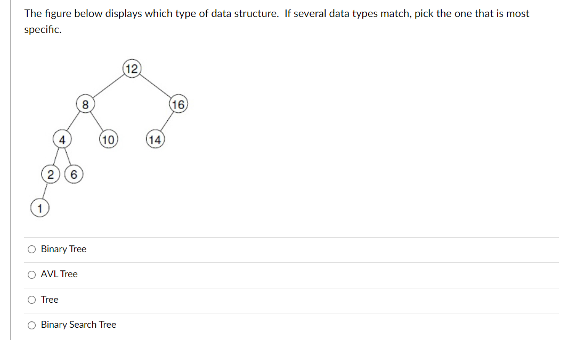Screen dimensions: 568x340
Task: Click the root node labeled 12
Action: 131,68
